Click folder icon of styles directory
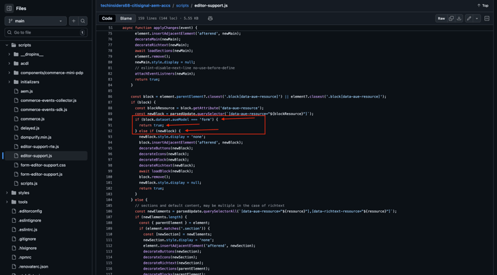 coord(14,192)
